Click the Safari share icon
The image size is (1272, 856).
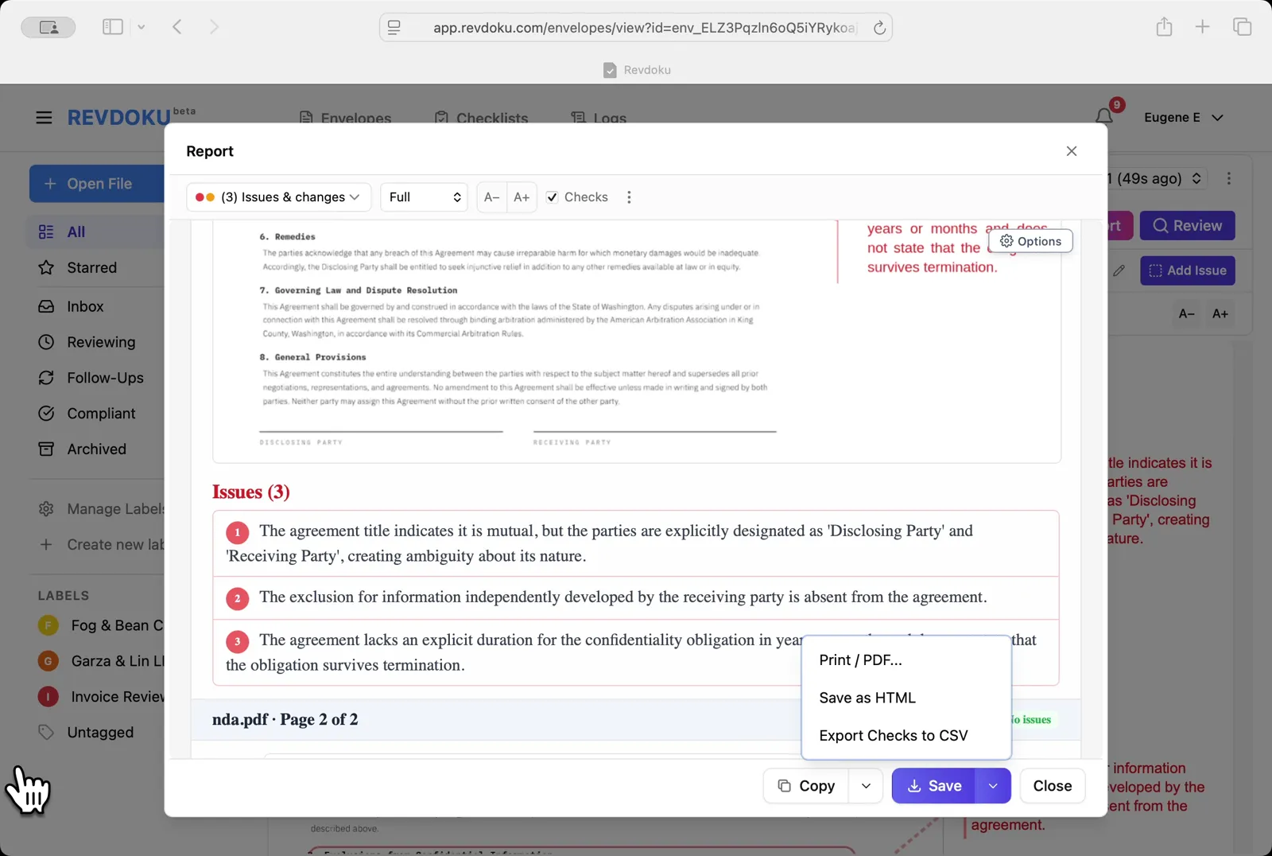point(1164,26)
